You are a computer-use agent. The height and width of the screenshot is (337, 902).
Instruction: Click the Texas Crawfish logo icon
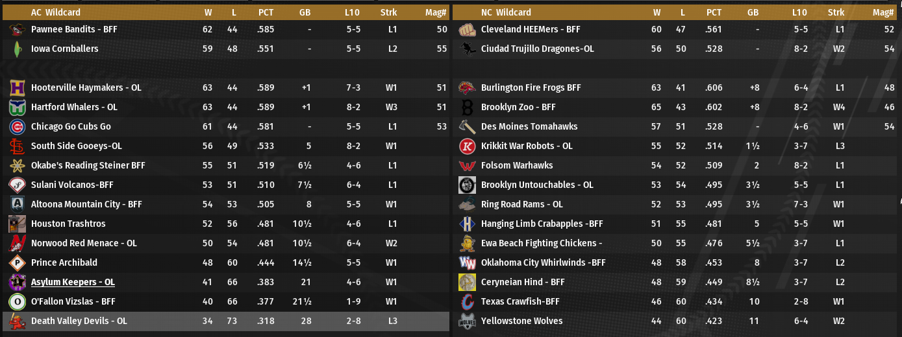pos(467,301)
